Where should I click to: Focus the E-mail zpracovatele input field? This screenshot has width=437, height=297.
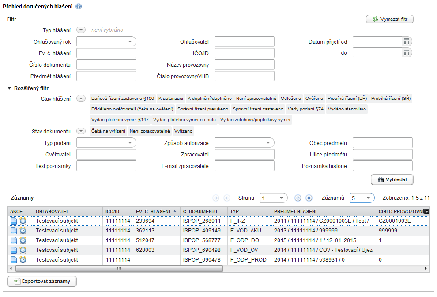[244, 166]
